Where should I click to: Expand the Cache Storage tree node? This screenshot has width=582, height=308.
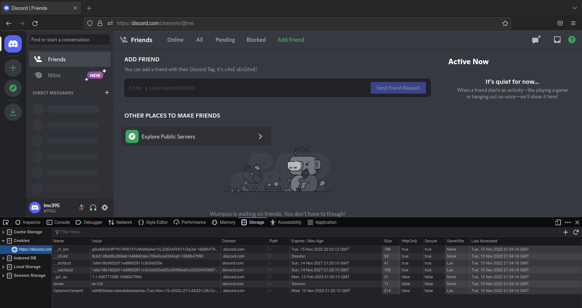click(3, 232)
